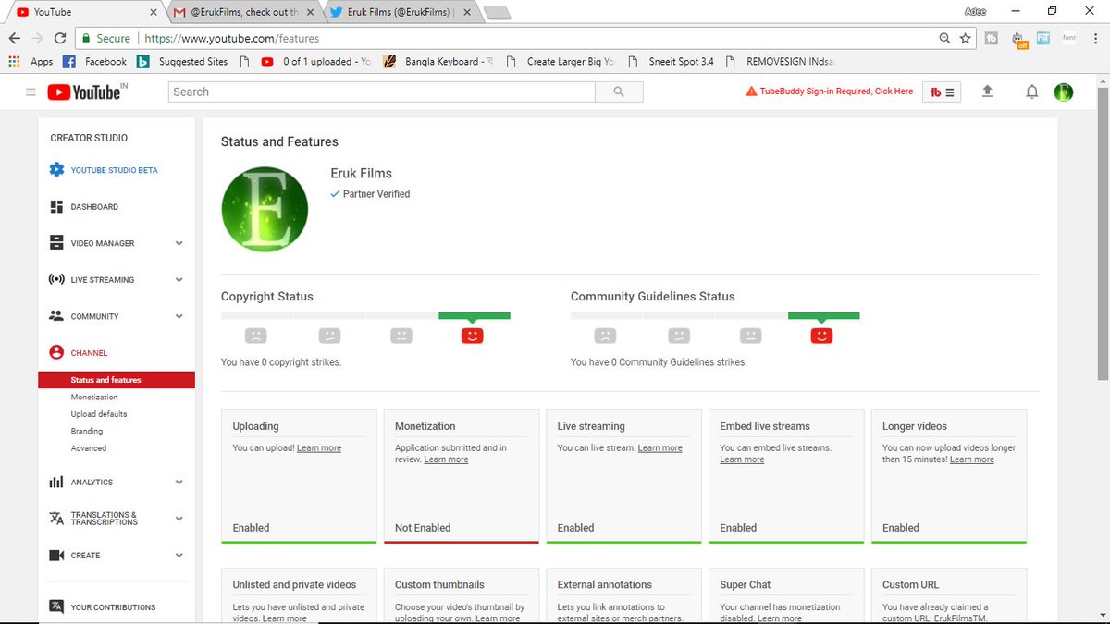Open the notifications bell
1110x624 pixels.
click(x=1032, y=92)
